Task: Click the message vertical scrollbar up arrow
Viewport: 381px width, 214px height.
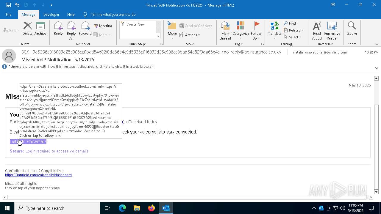Action: point(376,78)
